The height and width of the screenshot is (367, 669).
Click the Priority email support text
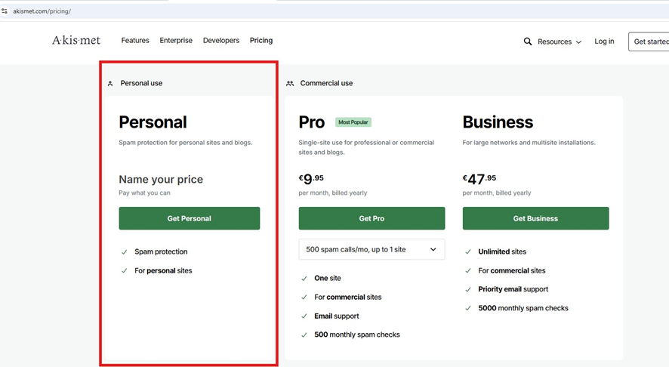click(513, 289)
